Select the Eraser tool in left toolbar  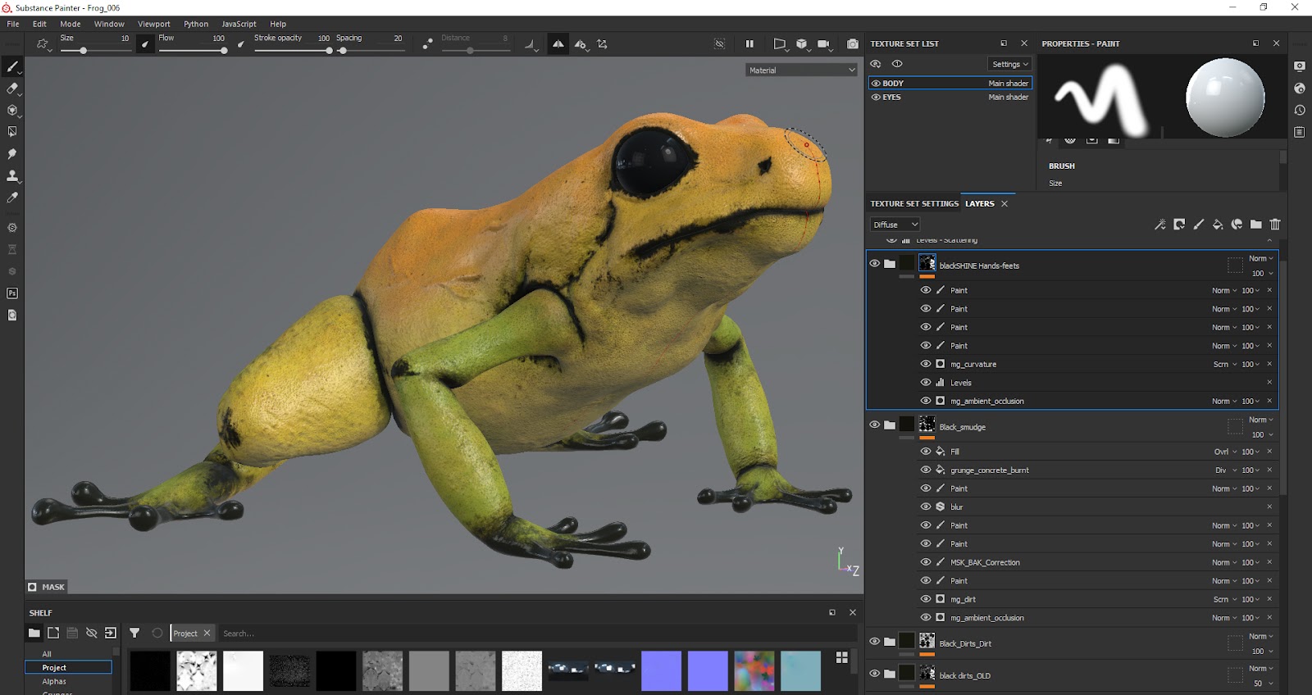pyautogui.click(x=12, y=89)
